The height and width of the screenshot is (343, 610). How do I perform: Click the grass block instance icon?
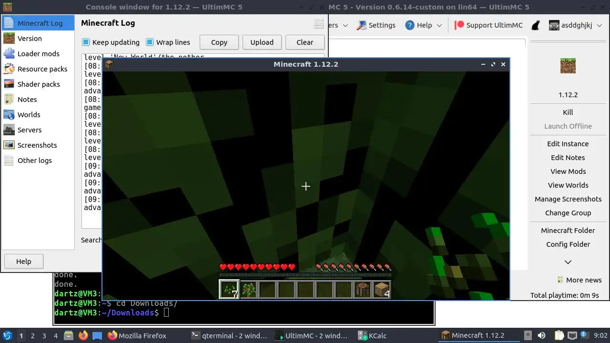tap(568, 66)
